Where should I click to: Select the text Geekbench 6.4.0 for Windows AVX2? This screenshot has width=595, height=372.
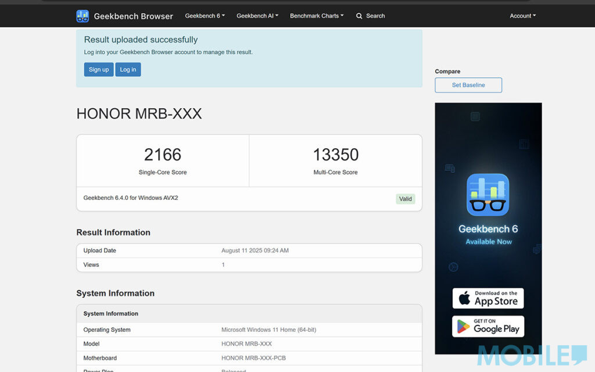coord(131,198)
